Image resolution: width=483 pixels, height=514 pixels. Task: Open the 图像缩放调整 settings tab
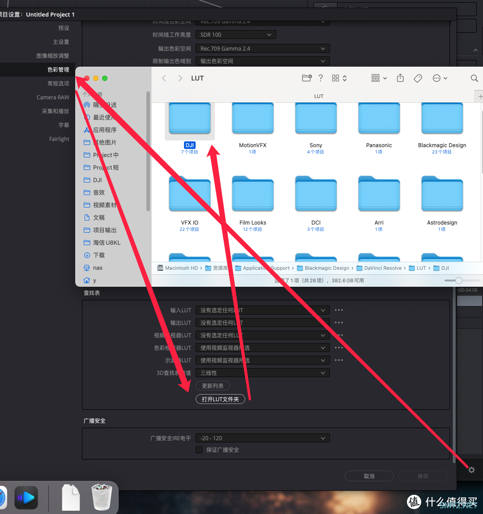(x=53, y=56)
